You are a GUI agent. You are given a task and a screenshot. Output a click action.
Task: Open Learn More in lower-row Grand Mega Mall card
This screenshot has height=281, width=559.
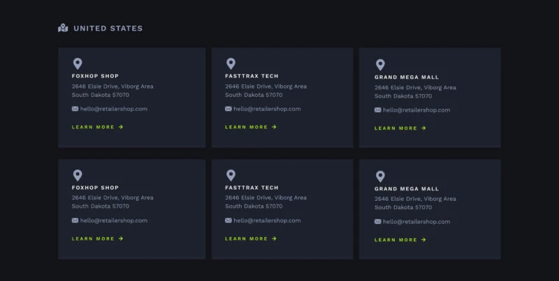400,240
